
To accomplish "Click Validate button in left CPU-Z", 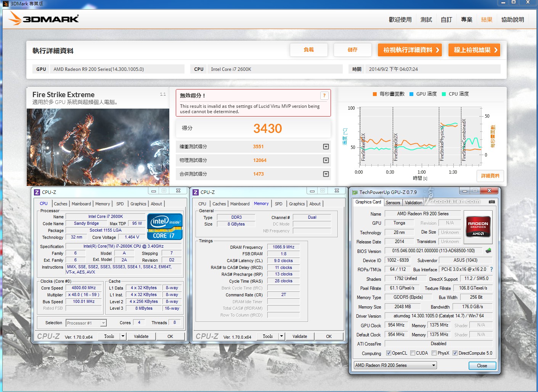I will tap(141, 336).
